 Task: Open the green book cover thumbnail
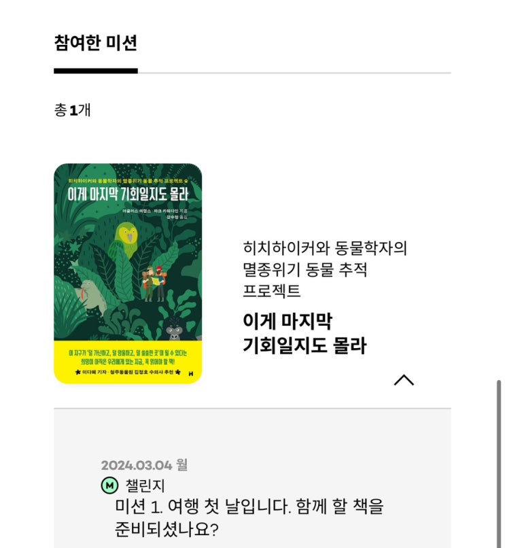(x=128, y=273)
